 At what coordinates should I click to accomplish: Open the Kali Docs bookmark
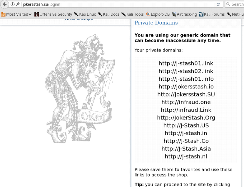click(x=108, y=14)
